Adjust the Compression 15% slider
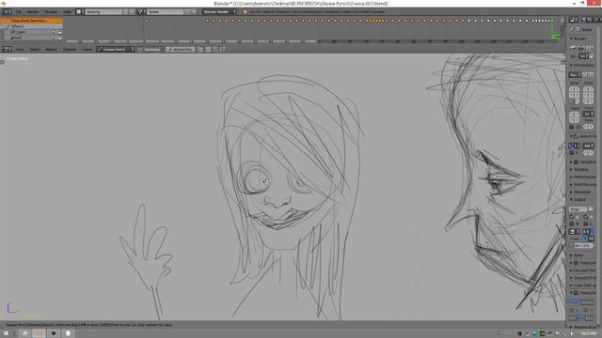Image resolution: width=602 pixels, height=338 pixels. coord(581,246)
